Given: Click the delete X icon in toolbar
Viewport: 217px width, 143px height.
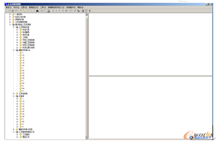Looking at the screenshot, I should [16, 11].
